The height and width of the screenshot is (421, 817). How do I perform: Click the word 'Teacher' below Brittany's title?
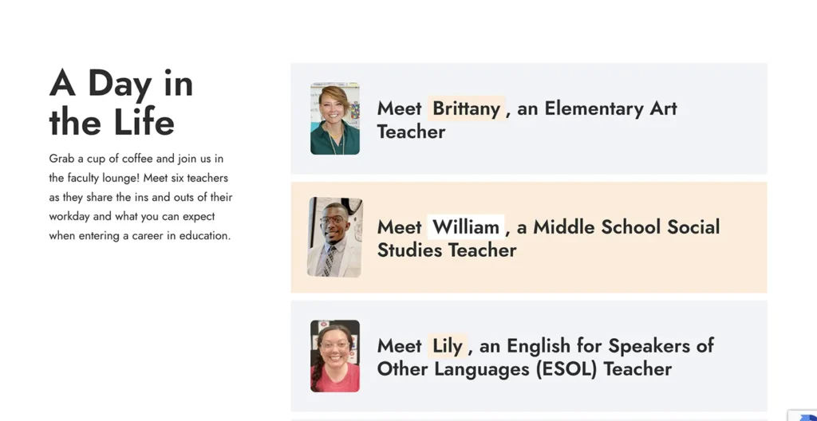pos(411,132)
